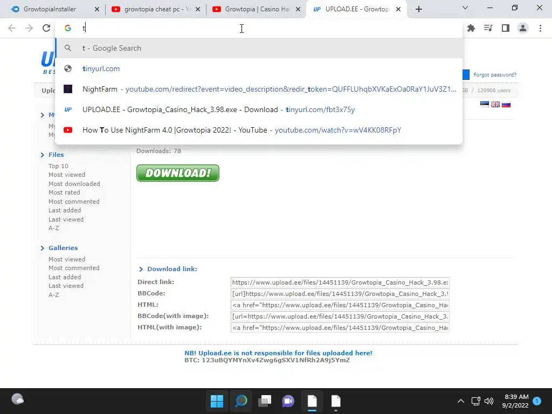This screenshot has width=552, height=414.
Task: Open the Files Last added link
Action: coord(65,210)
